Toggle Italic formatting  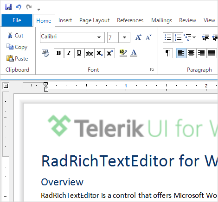click(x=69, y=53)
